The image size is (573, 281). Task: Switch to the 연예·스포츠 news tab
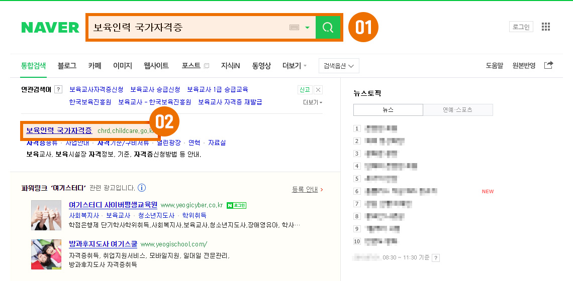457,110
